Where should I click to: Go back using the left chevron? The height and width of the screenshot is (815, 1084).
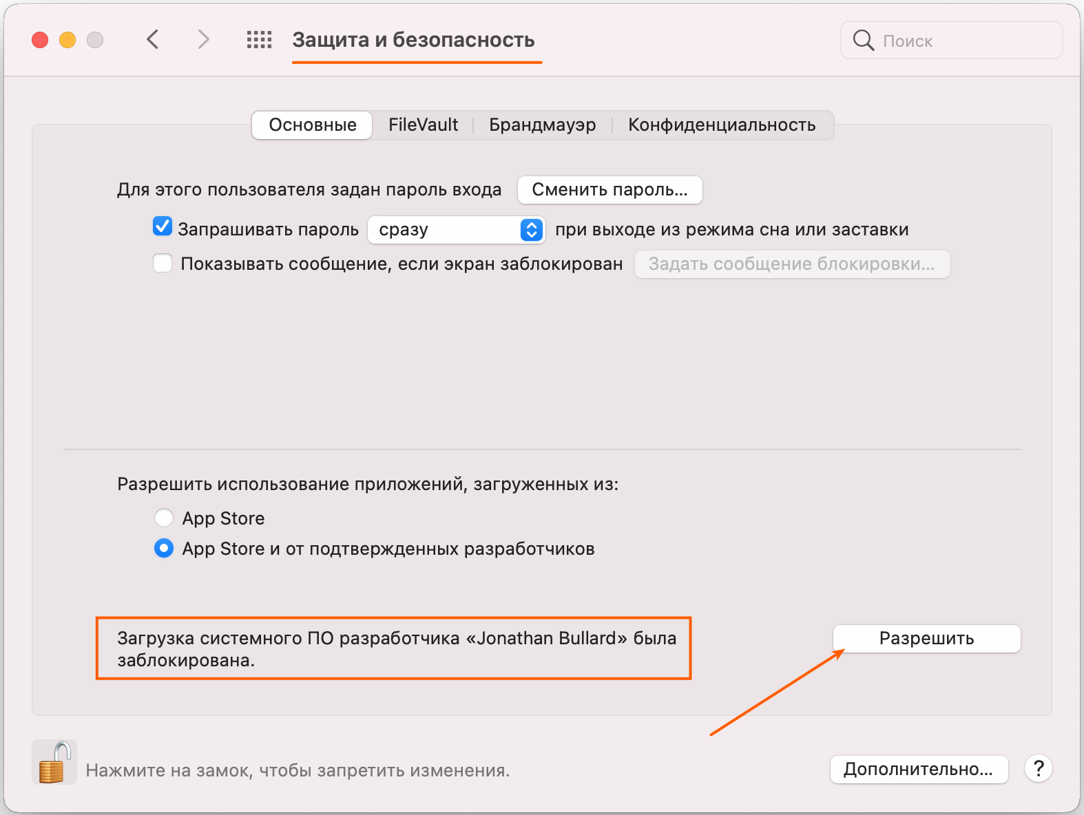(x=153, y=40)
